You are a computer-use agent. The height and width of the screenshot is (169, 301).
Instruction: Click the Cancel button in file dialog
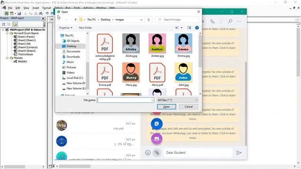(189, 107)
